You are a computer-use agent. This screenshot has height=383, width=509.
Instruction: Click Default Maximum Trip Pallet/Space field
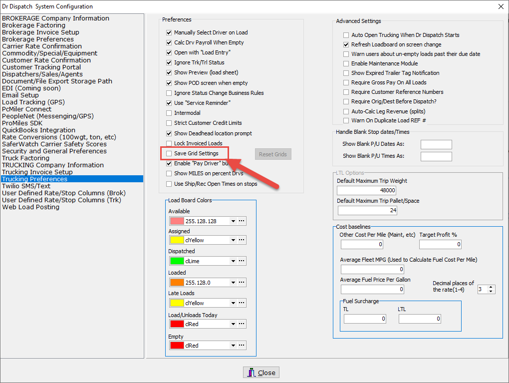pyautogui.click(x=367, y=211)
